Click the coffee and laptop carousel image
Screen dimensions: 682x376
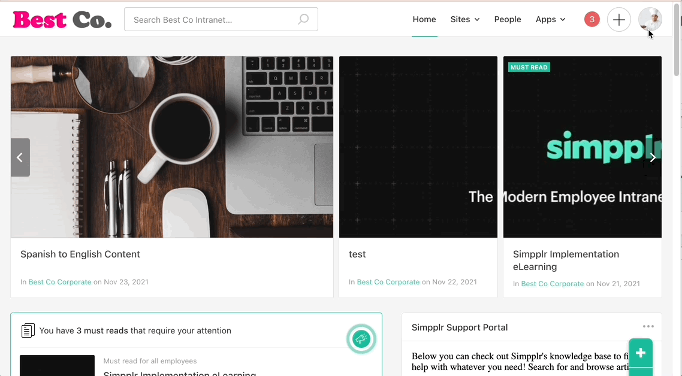[172, 147]
